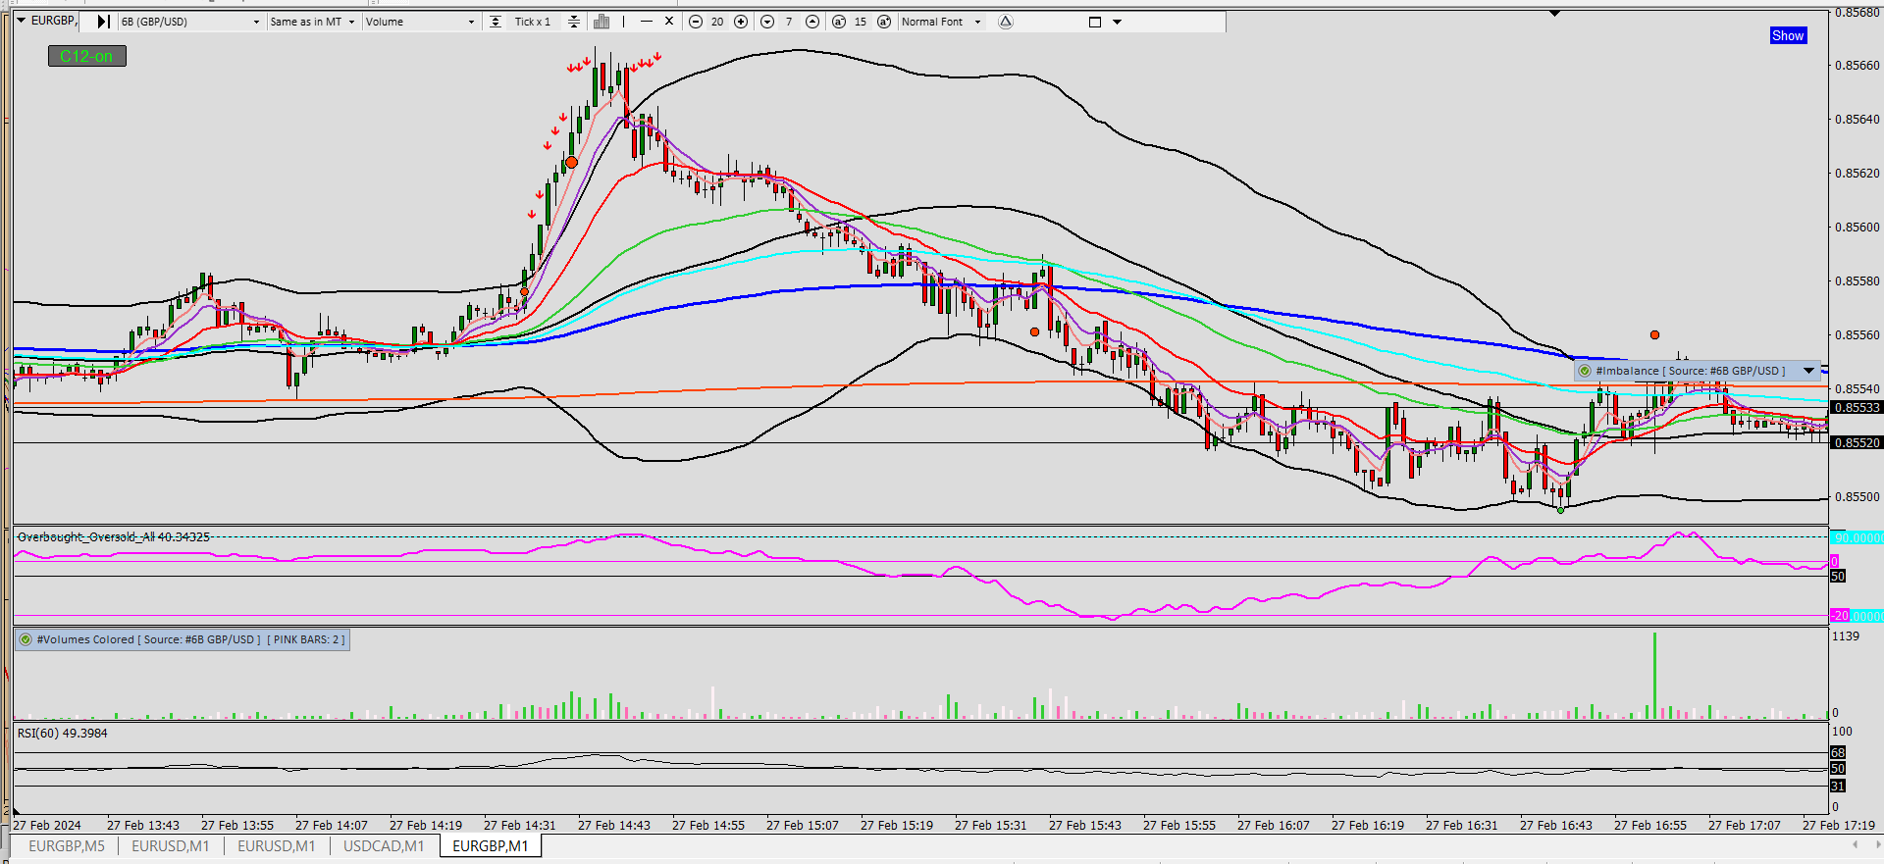Click the chart shift skip-to-end icon
1884x864 pixels.
tap(103, 22)
